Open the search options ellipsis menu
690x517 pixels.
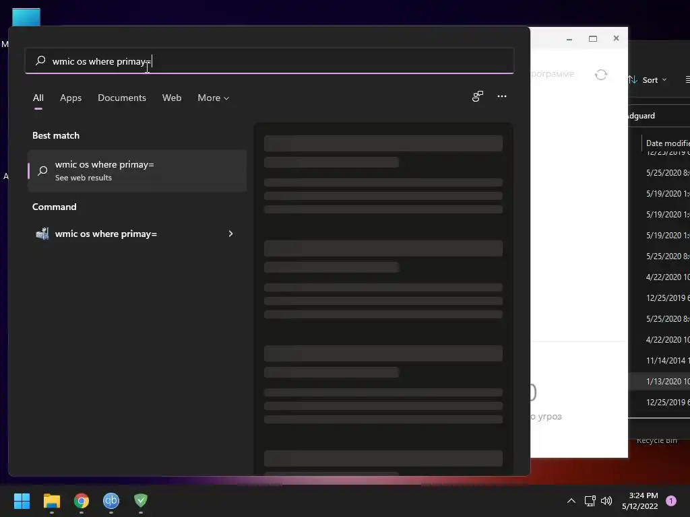click(x=501, y=96)
